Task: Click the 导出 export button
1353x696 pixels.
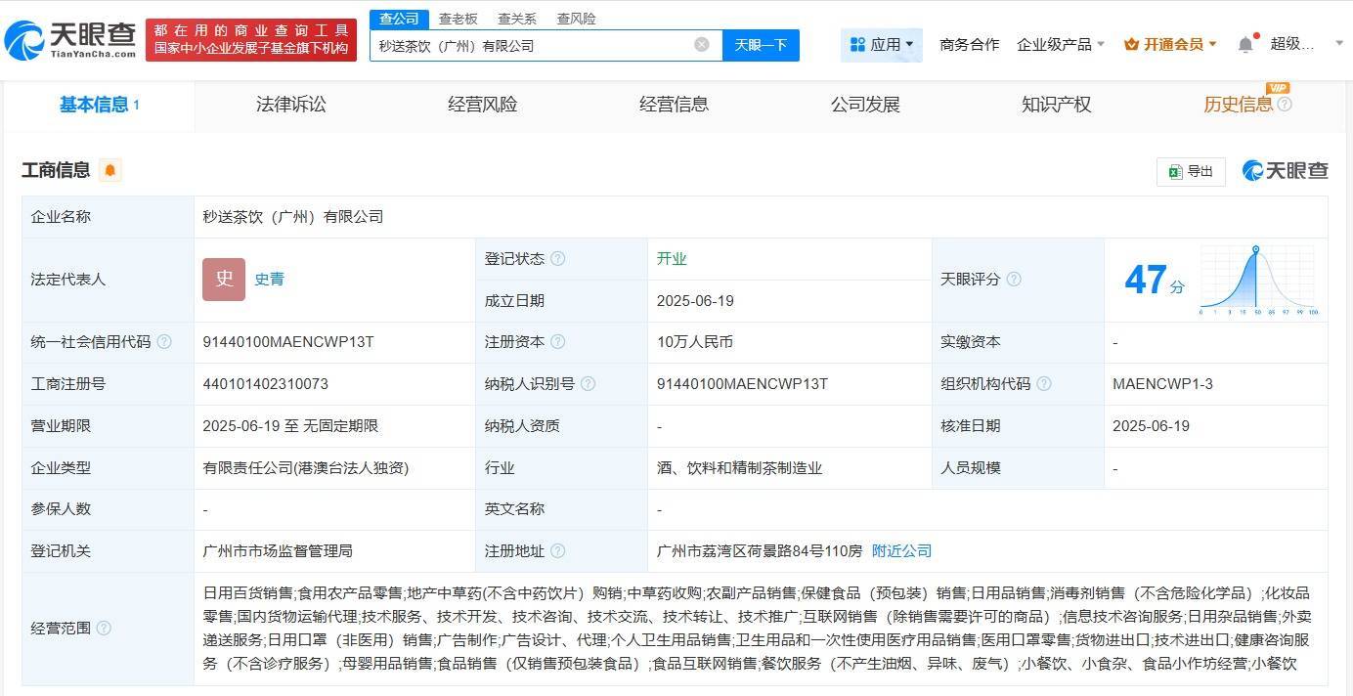Action: (x=1191, y=171)
